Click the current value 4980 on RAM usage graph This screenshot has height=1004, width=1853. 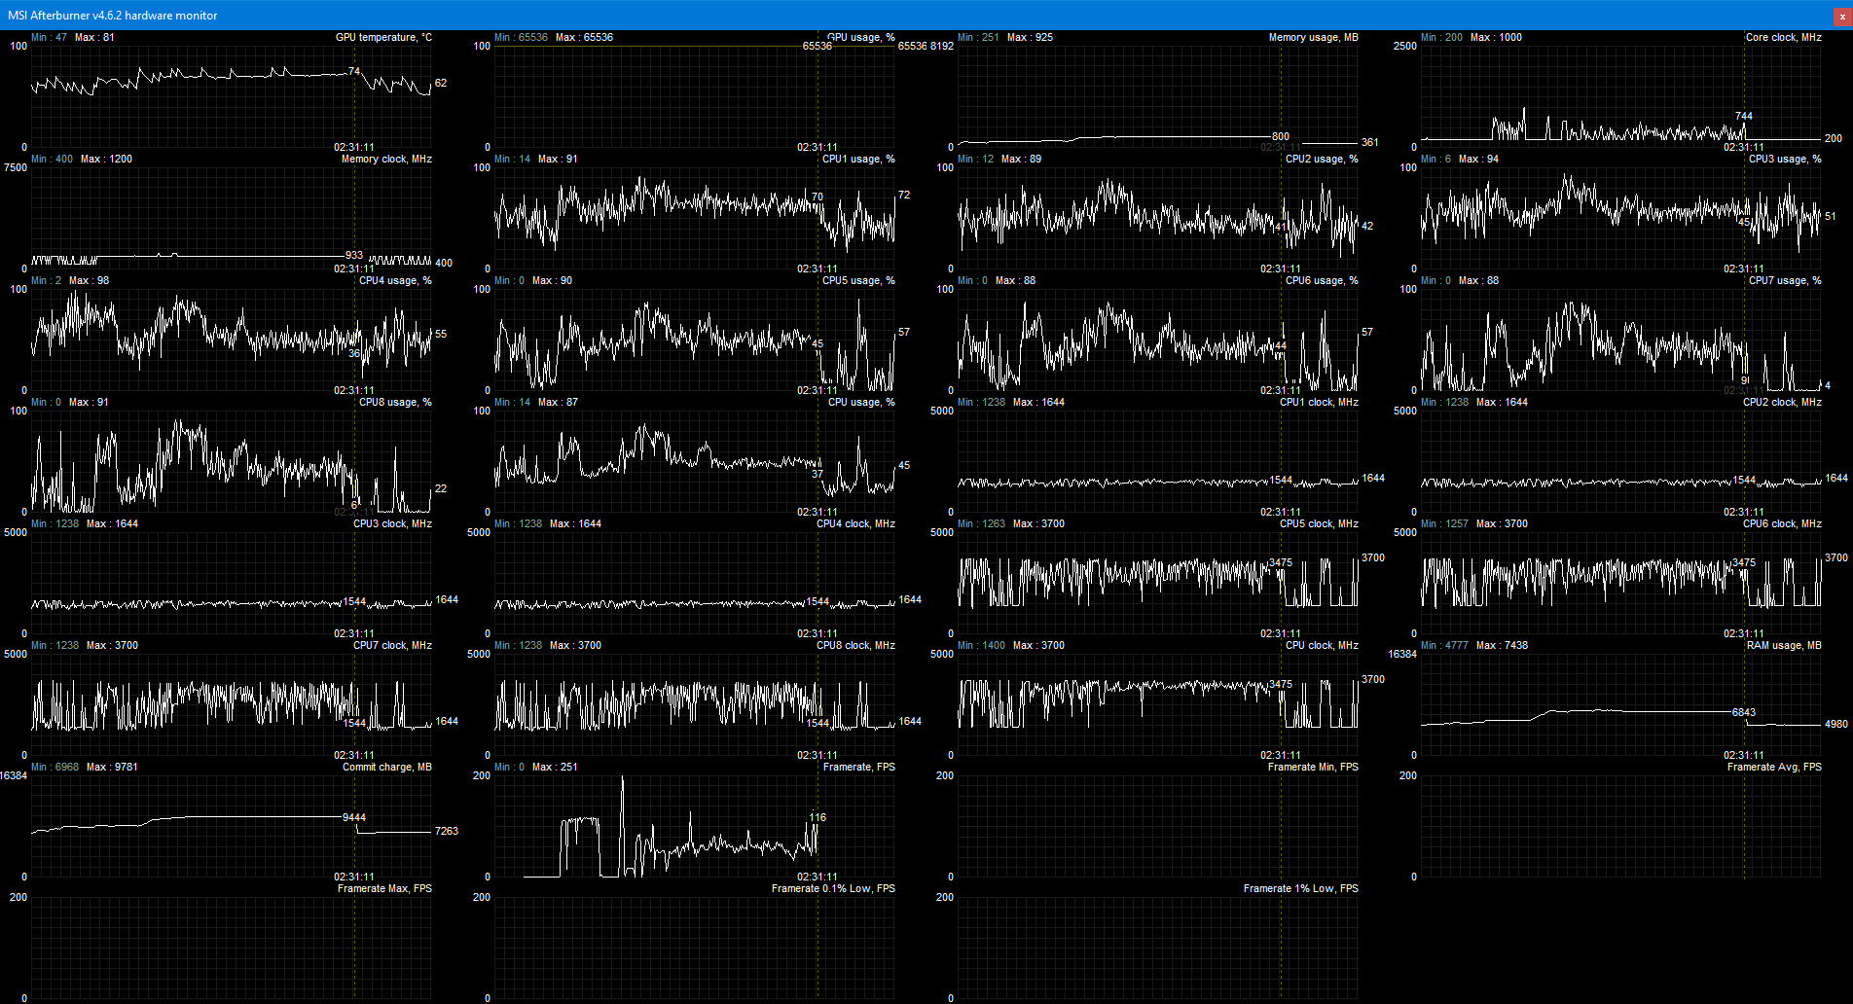[1836, 724]
